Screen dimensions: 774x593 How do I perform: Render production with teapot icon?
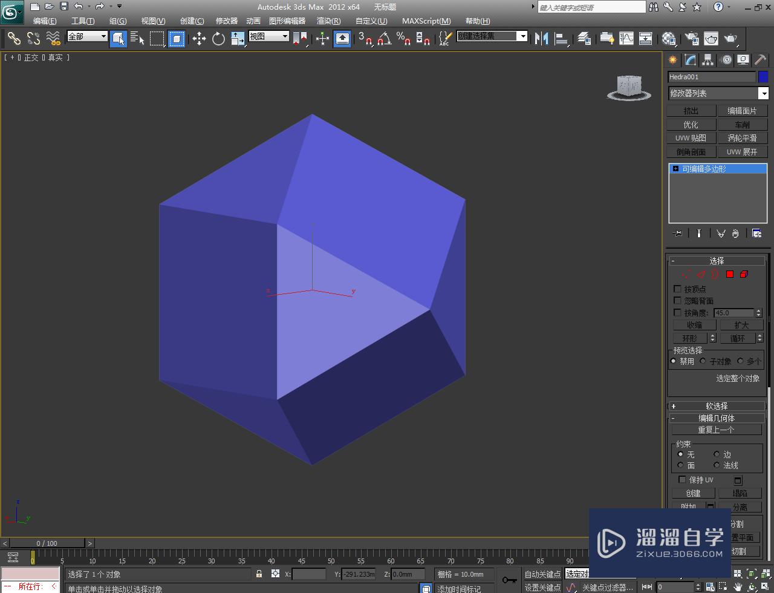(x=731, y=39)
